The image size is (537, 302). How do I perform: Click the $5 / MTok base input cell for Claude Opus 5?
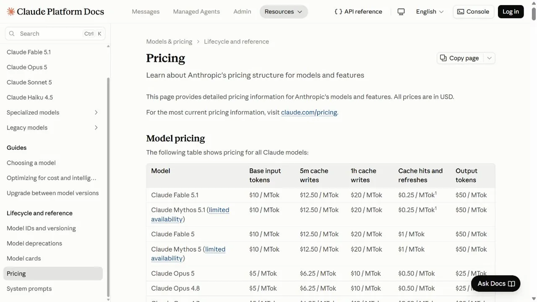pyautogui.click(x=263, y=273)
